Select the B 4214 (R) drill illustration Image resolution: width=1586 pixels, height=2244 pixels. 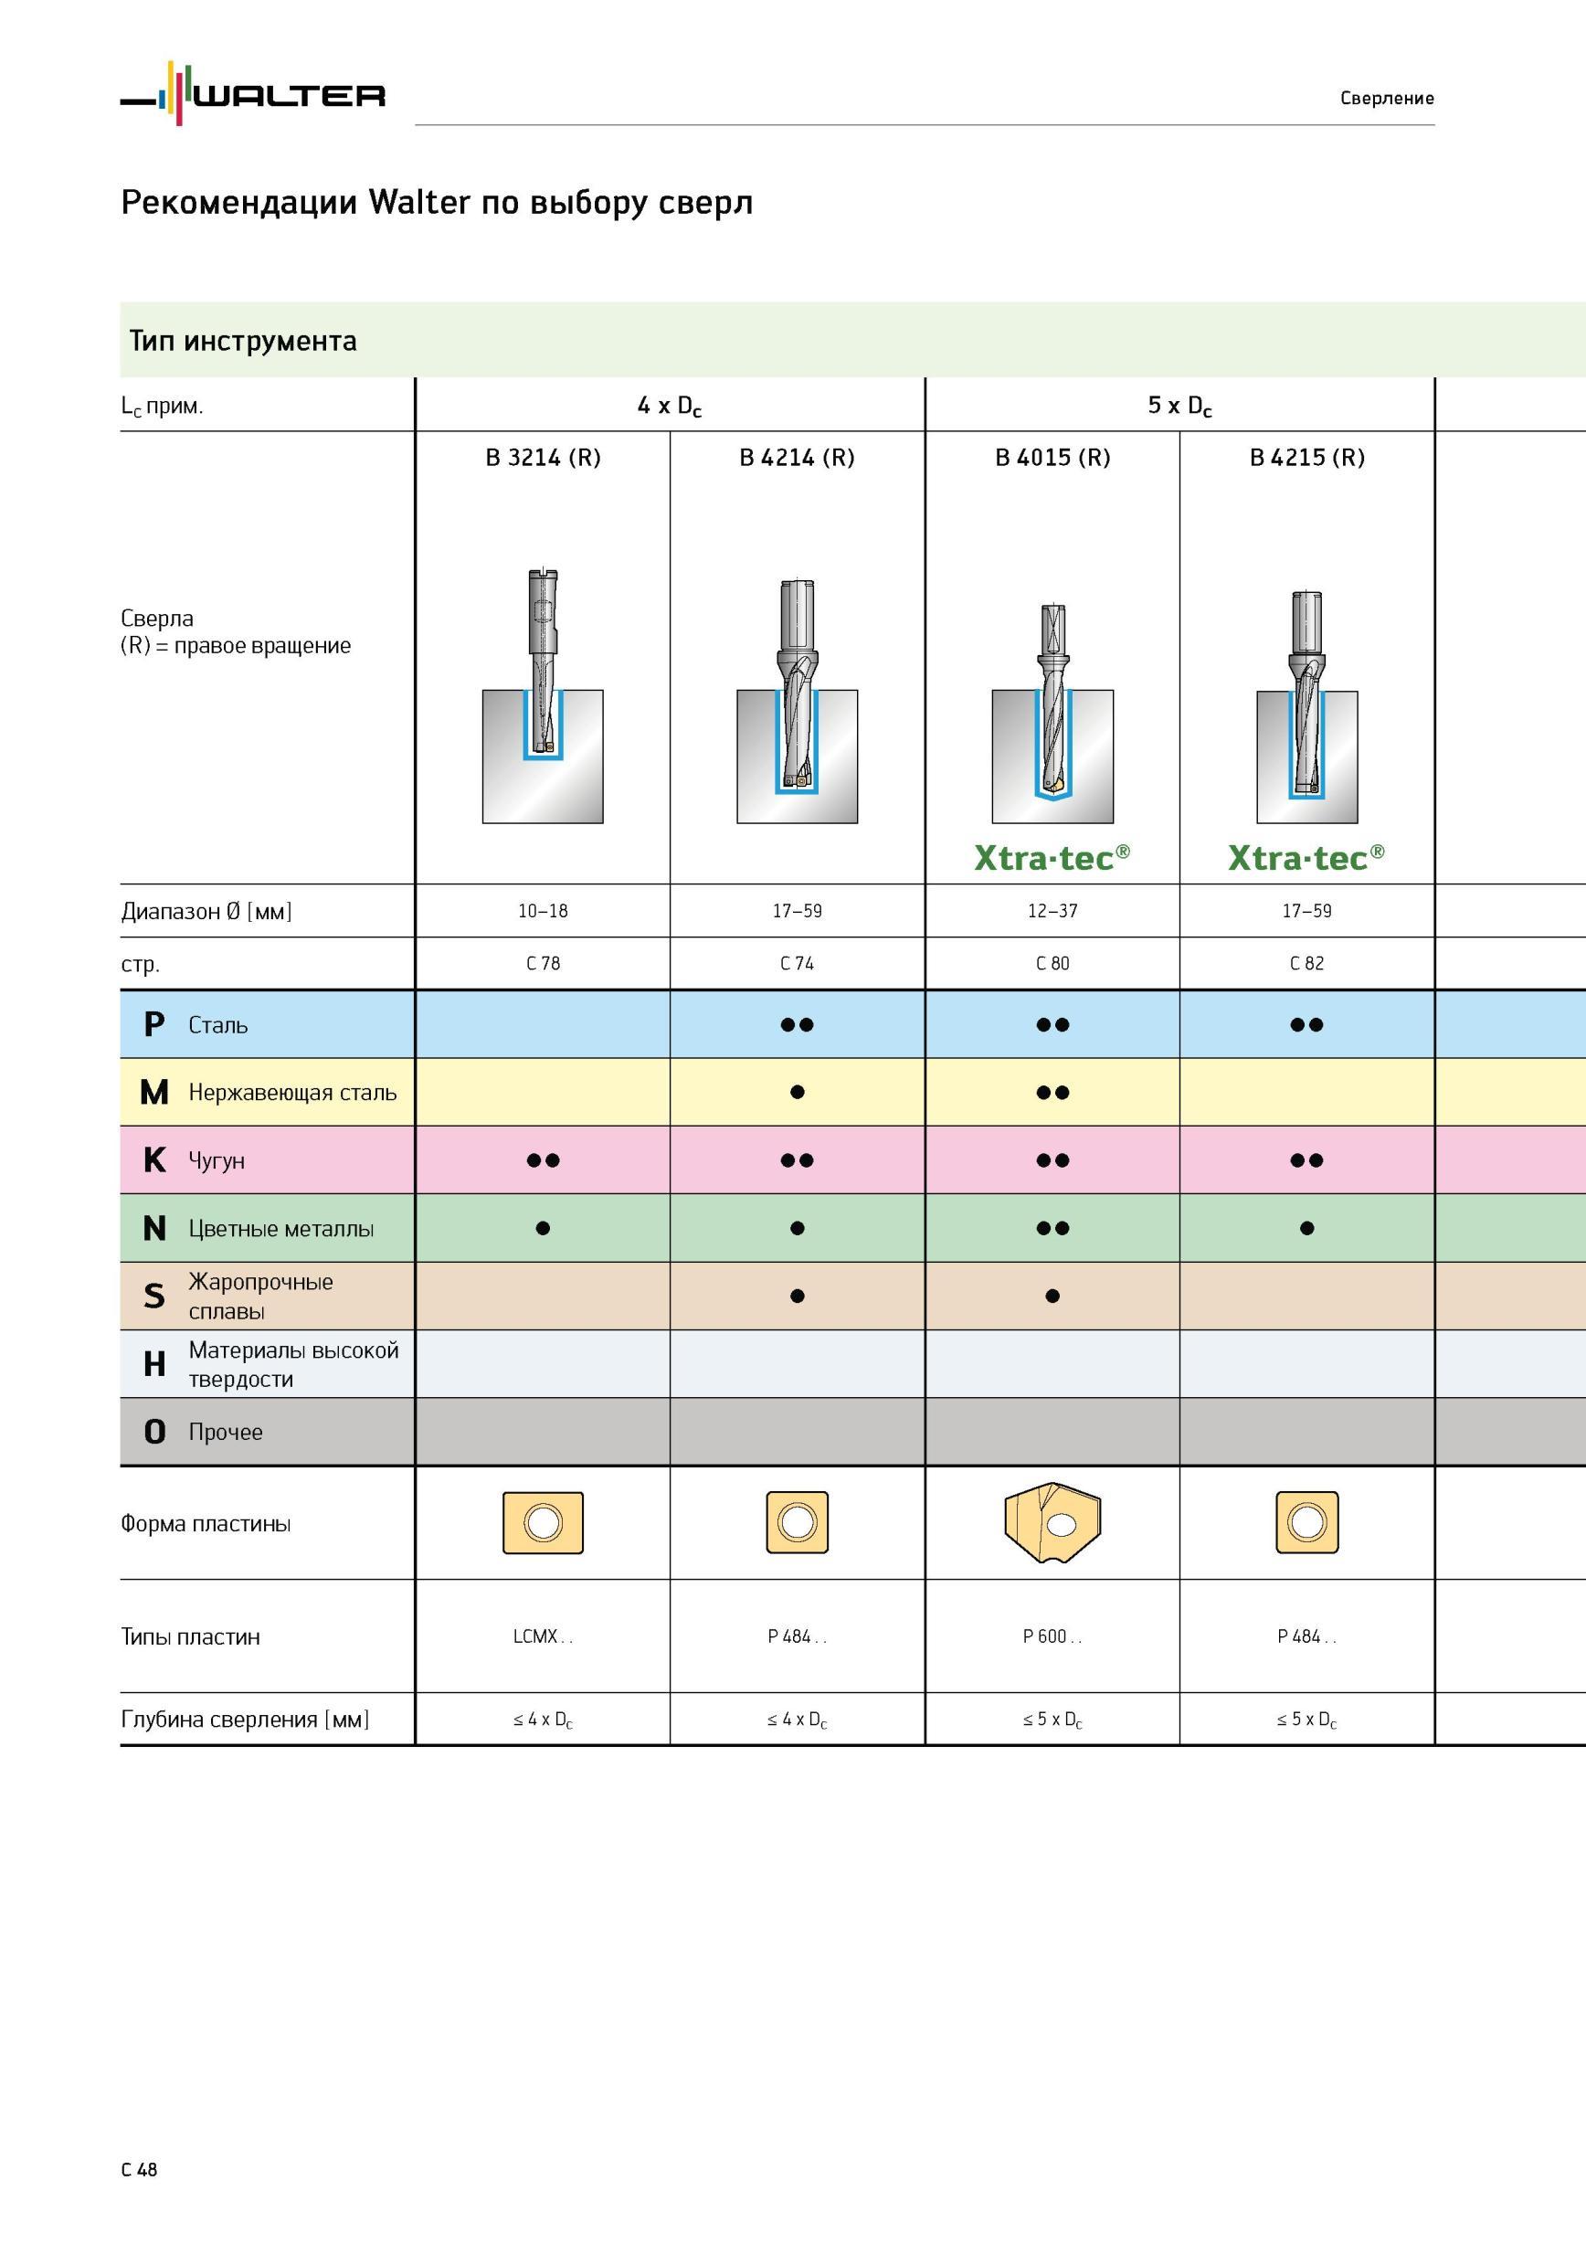798,701
